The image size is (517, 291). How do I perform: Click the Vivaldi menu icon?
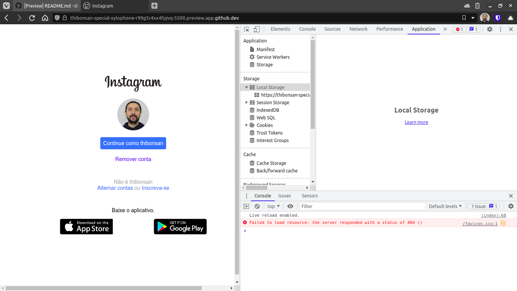point(6,6)
